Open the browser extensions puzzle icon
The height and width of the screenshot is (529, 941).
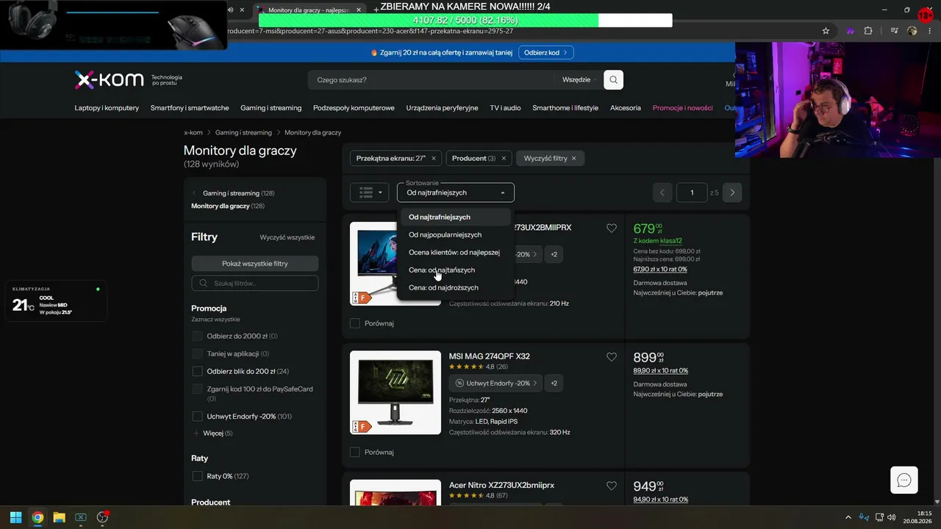[x=868, y=31]
